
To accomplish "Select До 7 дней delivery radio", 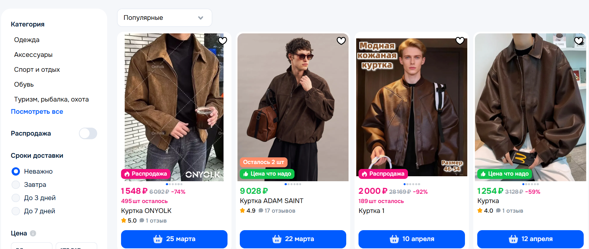I will (x=16, y=211).
